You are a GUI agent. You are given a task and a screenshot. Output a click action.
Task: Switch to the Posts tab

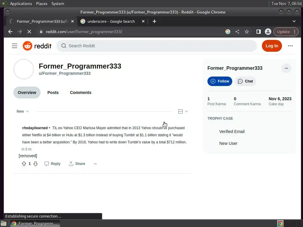53,93
